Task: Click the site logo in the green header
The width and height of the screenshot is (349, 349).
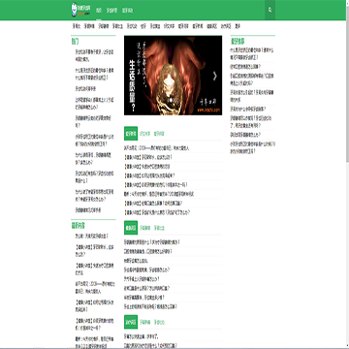Action: (x=81, y=11)
